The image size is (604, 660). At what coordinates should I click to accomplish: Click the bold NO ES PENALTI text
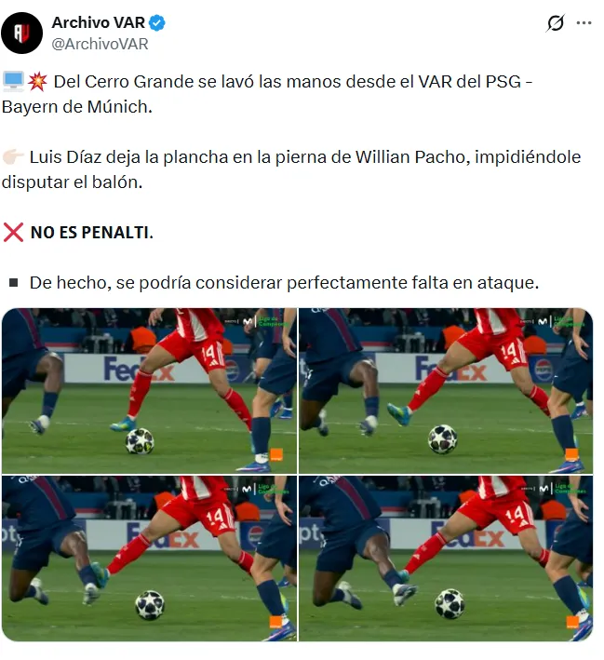[92, 233]
